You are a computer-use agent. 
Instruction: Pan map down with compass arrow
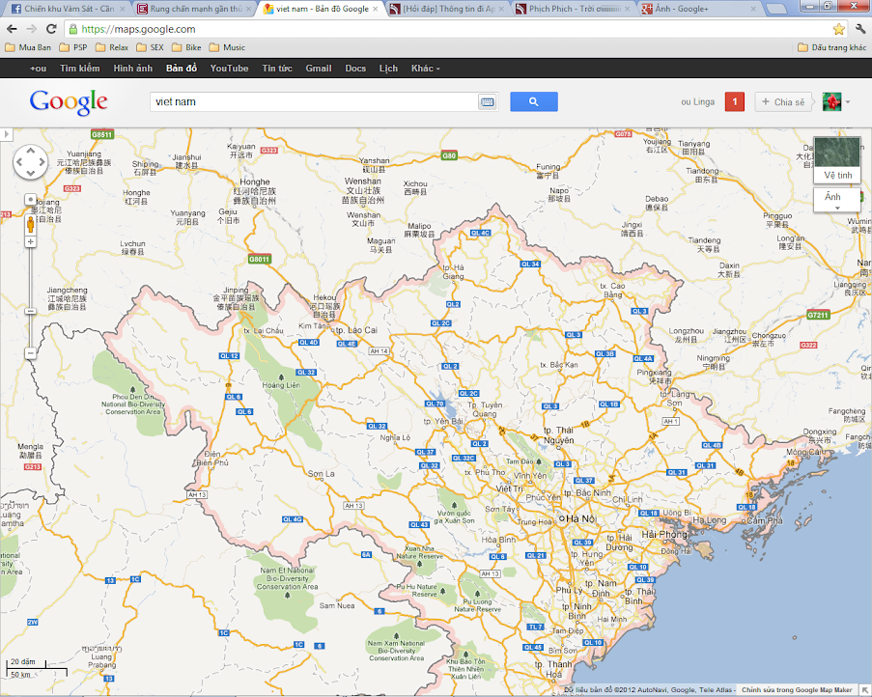[31, 173]
